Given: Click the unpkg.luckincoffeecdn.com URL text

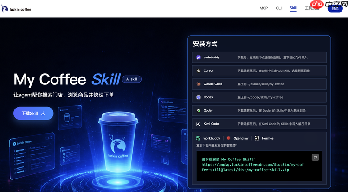Looking at the screenshot, I should (x=252, y=167).
